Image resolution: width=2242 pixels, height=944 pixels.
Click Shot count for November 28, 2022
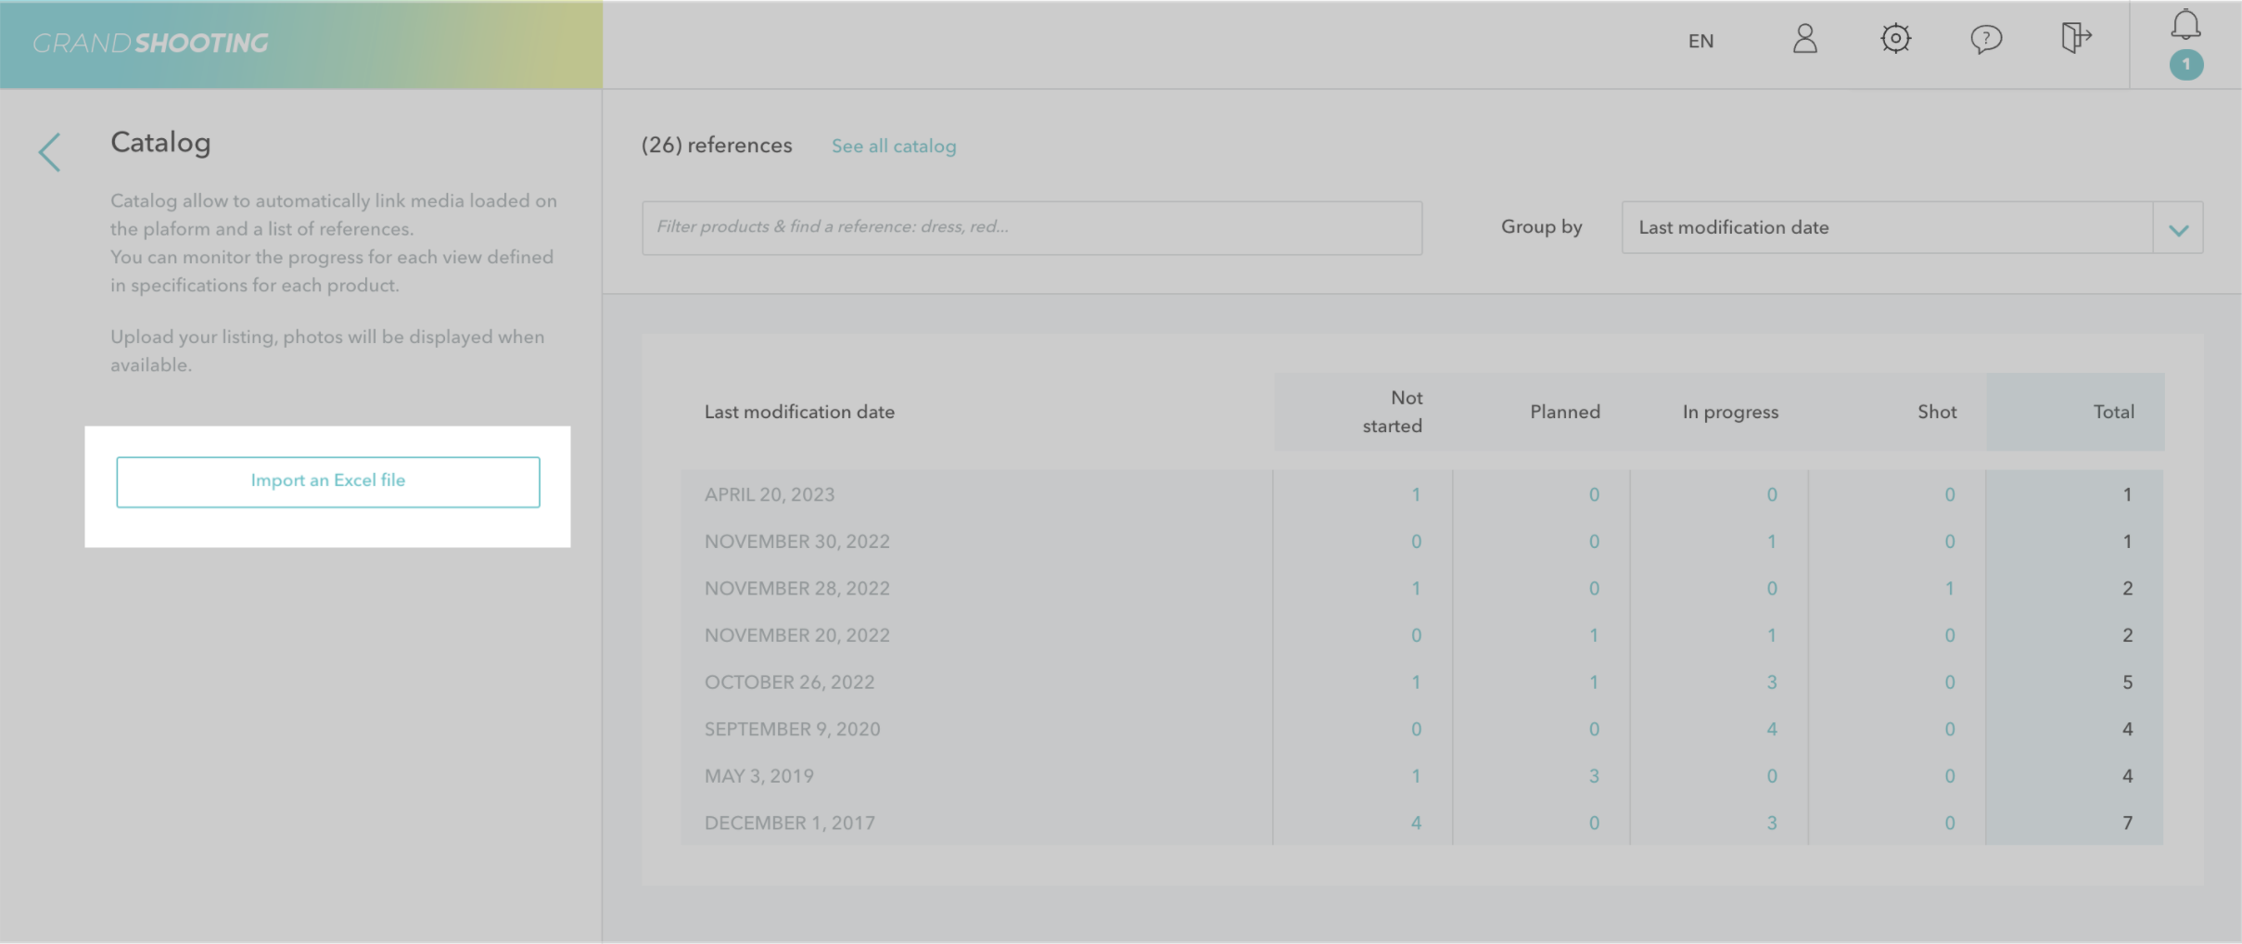pyautogui.click(x=1949, y=589)
